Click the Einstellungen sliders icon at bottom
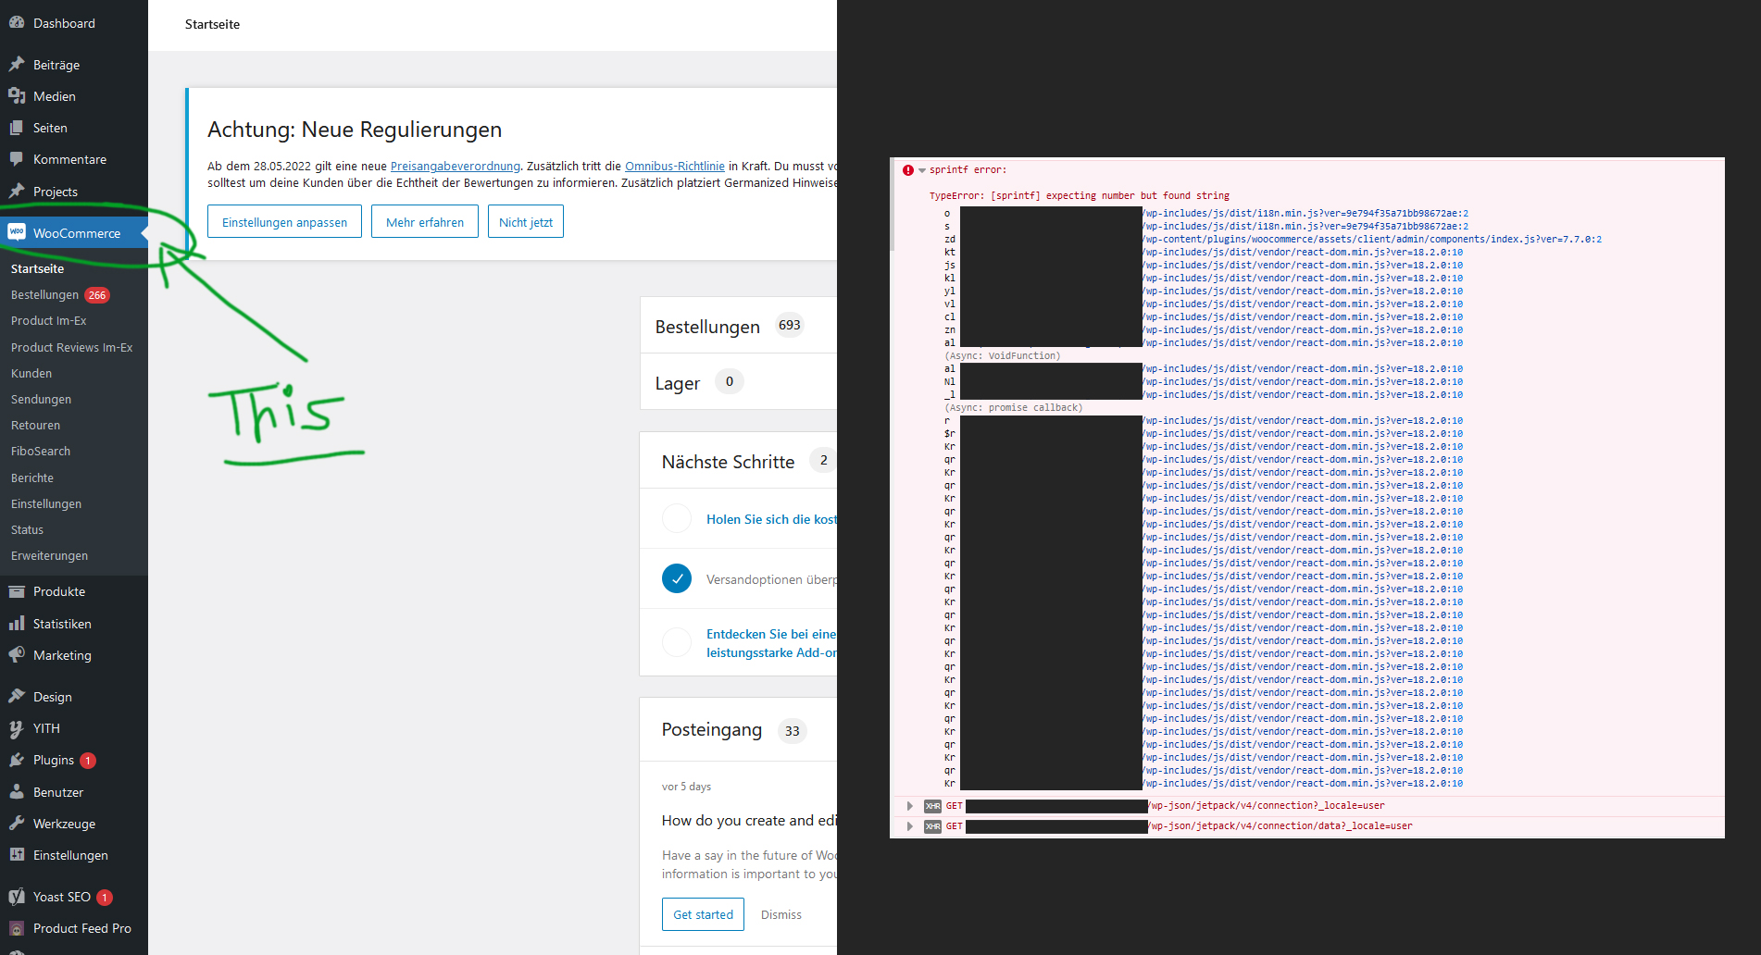 coord(17,855)
